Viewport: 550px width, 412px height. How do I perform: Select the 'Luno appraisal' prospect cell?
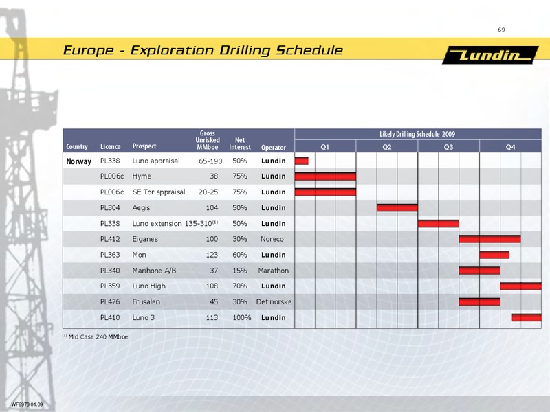(x=156, y=161)
